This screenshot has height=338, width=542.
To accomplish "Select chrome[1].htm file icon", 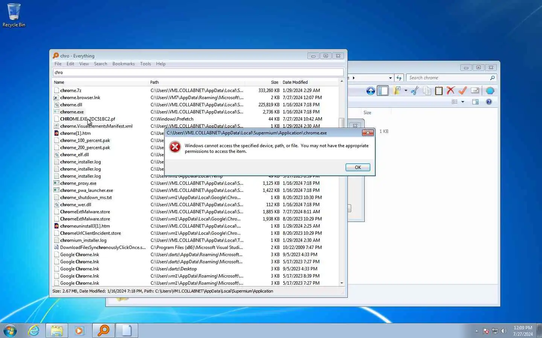I will coord(56,133).
